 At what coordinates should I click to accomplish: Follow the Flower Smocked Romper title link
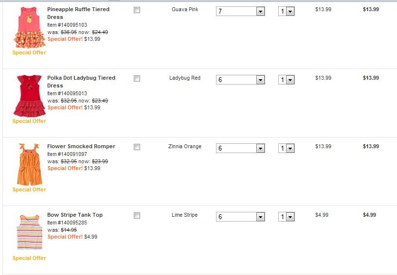[x=81, y=146]
